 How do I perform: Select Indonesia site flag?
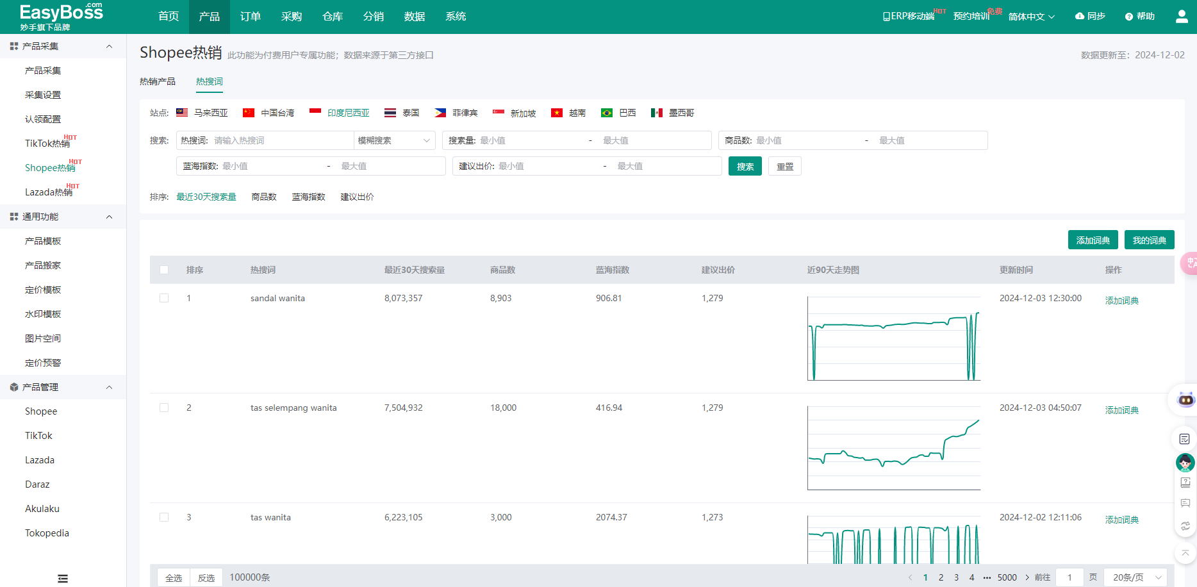[x=315, y=113]
